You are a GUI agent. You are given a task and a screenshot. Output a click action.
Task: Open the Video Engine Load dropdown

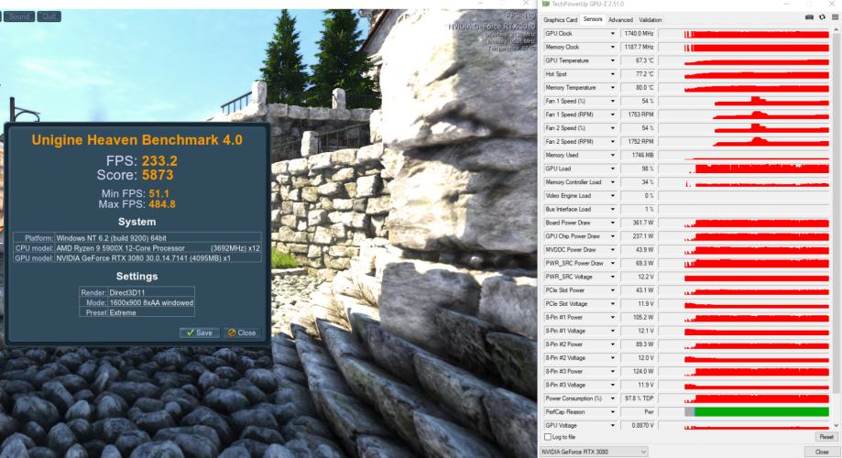(612, 196)
